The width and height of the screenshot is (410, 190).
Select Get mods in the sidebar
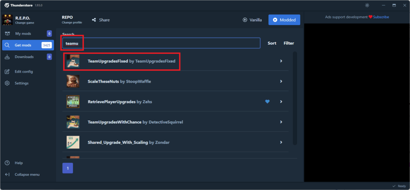tap(28, 45)
